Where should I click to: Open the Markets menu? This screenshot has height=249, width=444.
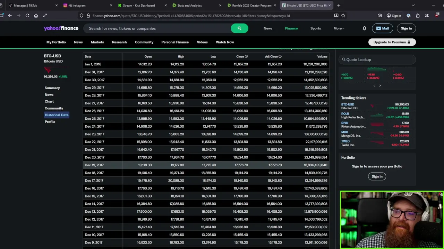[97, 42]
